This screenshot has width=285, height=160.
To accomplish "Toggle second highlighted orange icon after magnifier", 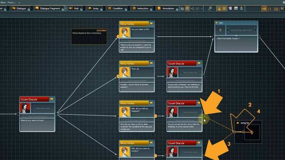I will [224, 9].
